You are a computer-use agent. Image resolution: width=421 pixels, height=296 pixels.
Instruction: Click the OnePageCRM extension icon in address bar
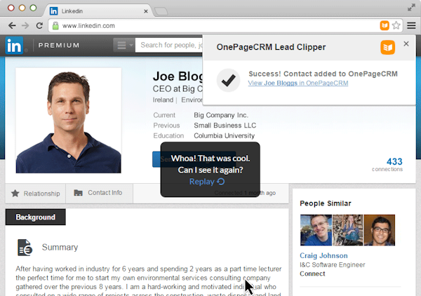point(385,25)
